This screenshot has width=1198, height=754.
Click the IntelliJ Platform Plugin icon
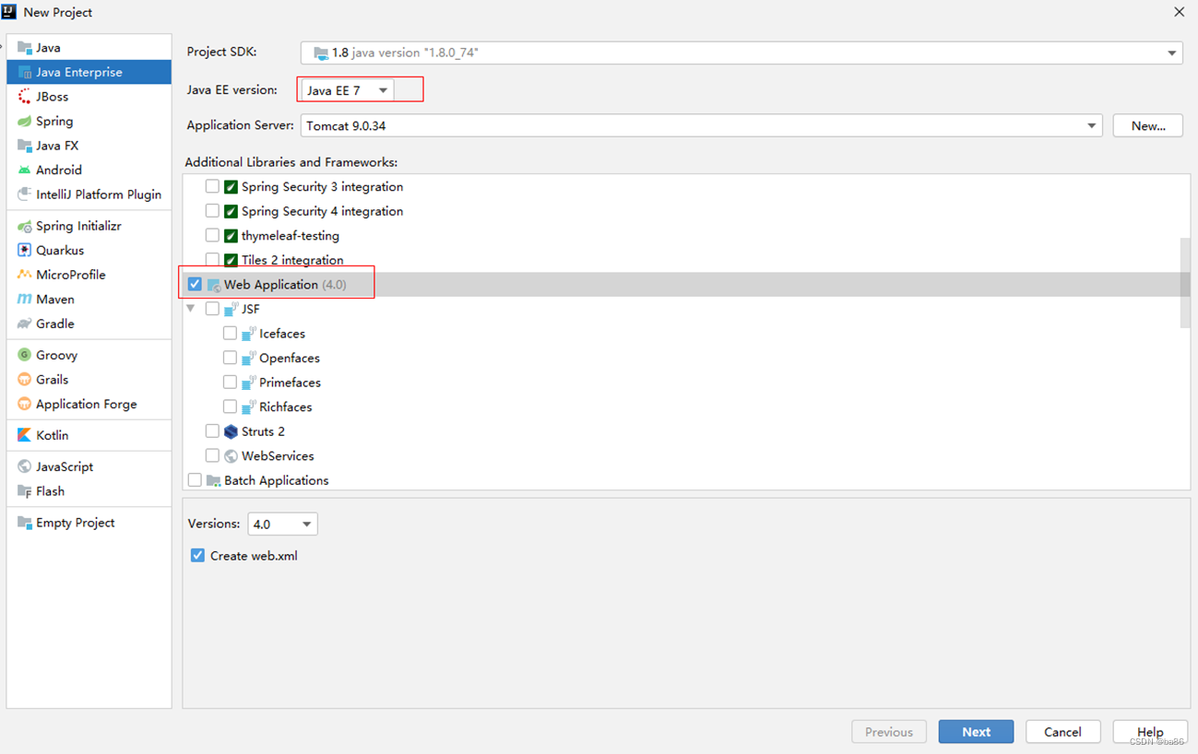[x=25, y=194]
